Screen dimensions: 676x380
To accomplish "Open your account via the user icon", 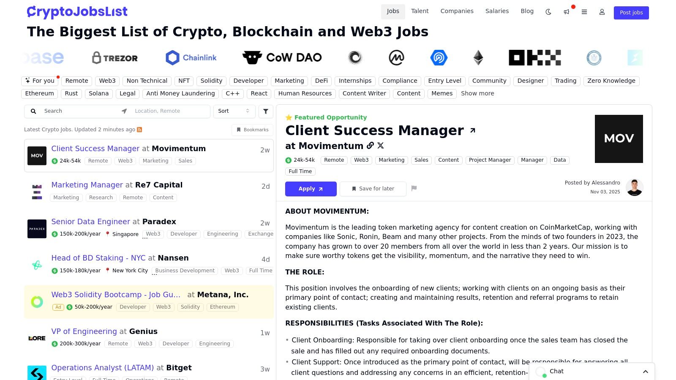I will coord(602,13).
